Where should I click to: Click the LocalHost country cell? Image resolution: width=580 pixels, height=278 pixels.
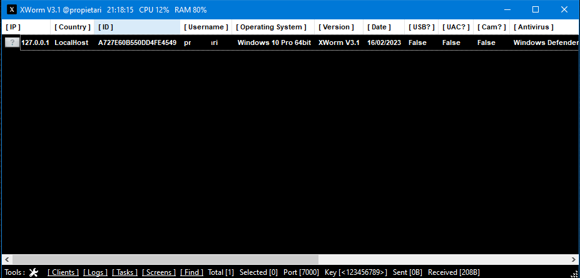pyautogui.click(x=71, y=43)
